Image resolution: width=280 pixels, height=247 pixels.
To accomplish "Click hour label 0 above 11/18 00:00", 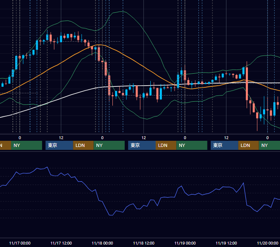I will [x=102, y=138].
